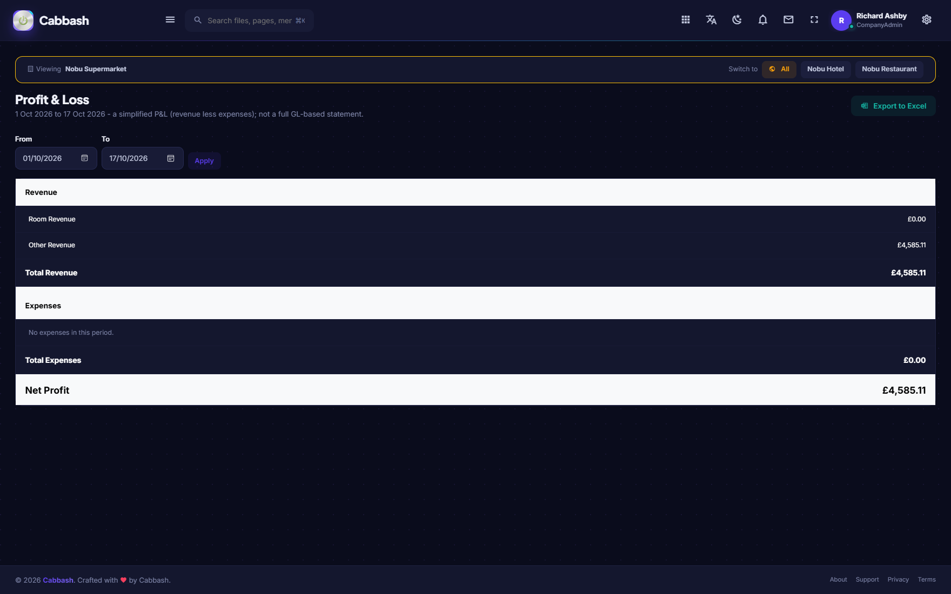Open the settings gear icon
The image size is (951, 594).
point(927,20)
